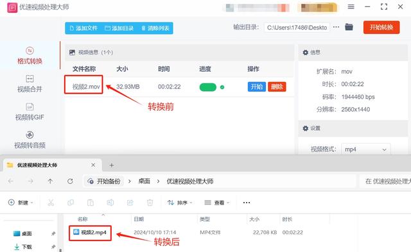Image resolution: width=411 pixels, height=252 pixels.
Task: Click green completed check icon in progress column
Action: tap(222, 87)
